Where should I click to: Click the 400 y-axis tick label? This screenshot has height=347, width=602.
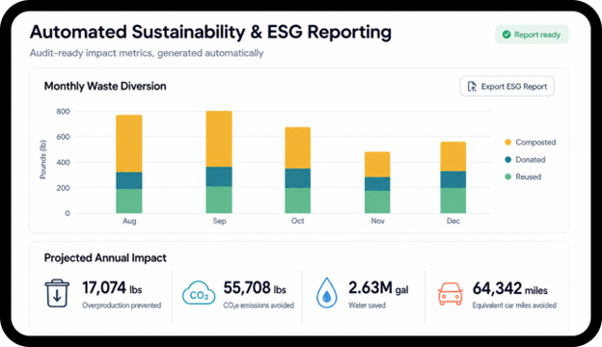tap(63, 163)
